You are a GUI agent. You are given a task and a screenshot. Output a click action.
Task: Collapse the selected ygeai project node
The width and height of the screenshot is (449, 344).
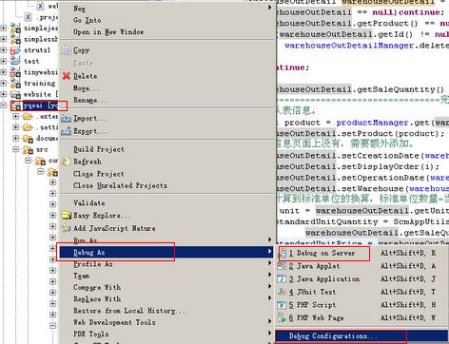point(4,105)
